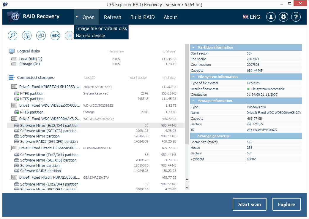The image size is (309, 219).
Task: Click the 'WD-WCAWF4676677' ID value in Storage information
Action: coord(262,130)
